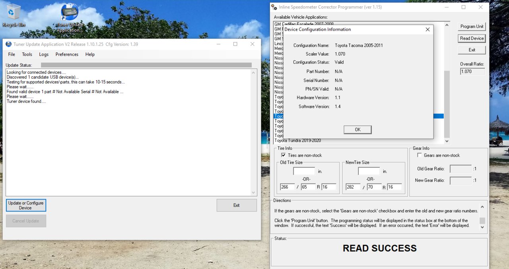Click the Hardware Version value 1.1
The width and height of the screenshot is (509, 269).
(x=338, y=98)
